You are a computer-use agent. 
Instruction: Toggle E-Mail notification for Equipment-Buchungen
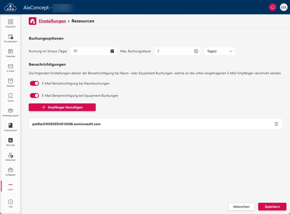[34, 95]
